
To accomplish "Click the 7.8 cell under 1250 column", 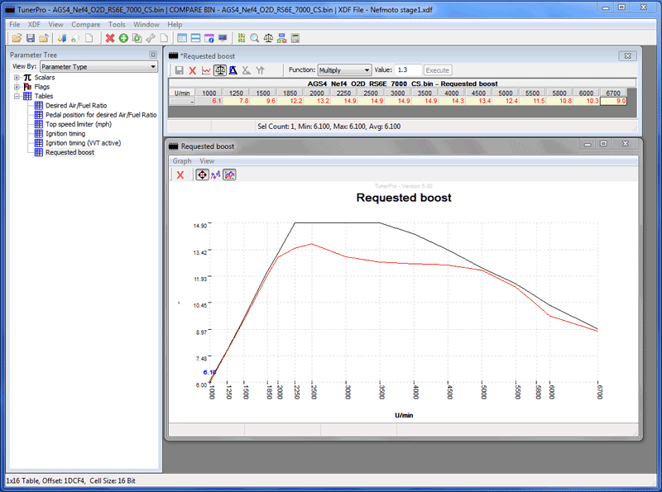I will (236, 101).
